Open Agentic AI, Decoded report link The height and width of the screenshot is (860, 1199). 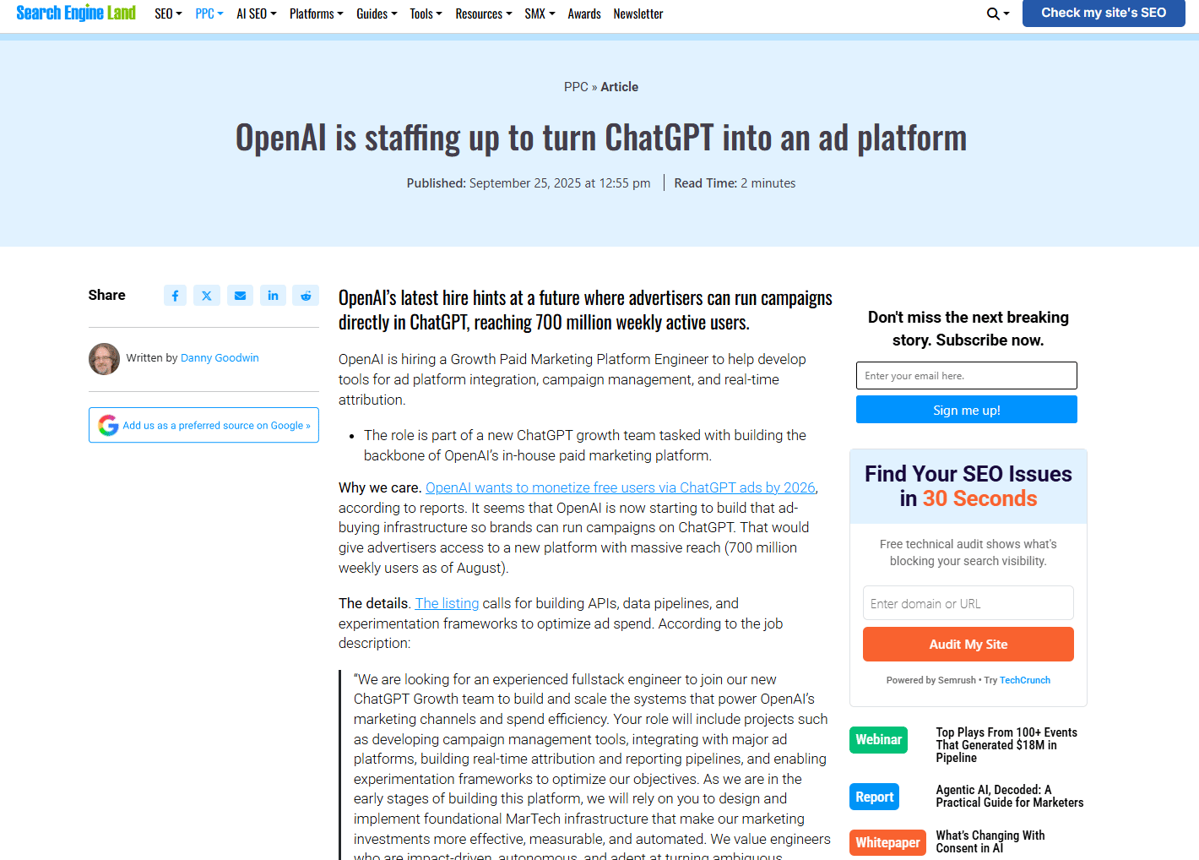[x=1010, y=797]
